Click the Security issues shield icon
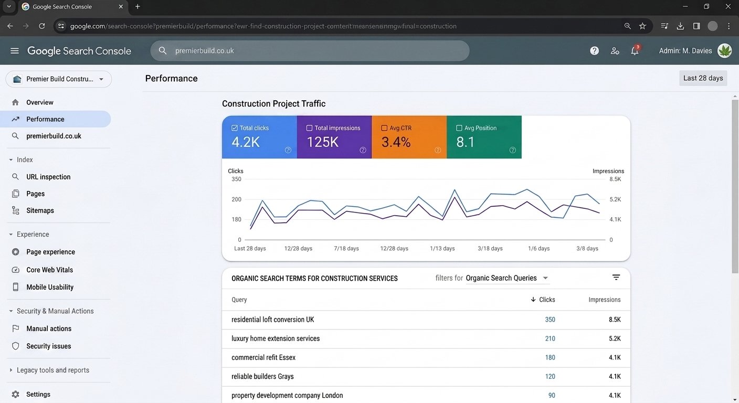The width and height of the screenshot is (739, 403). 15,346
